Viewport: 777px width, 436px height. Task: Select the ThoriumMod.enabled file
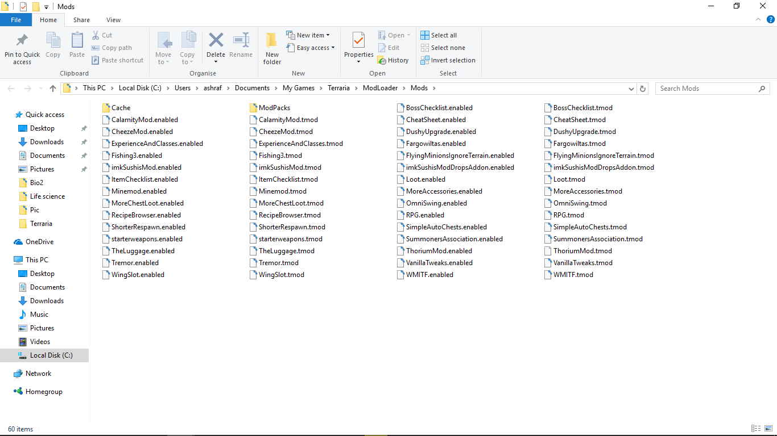[x=435, y=251]
